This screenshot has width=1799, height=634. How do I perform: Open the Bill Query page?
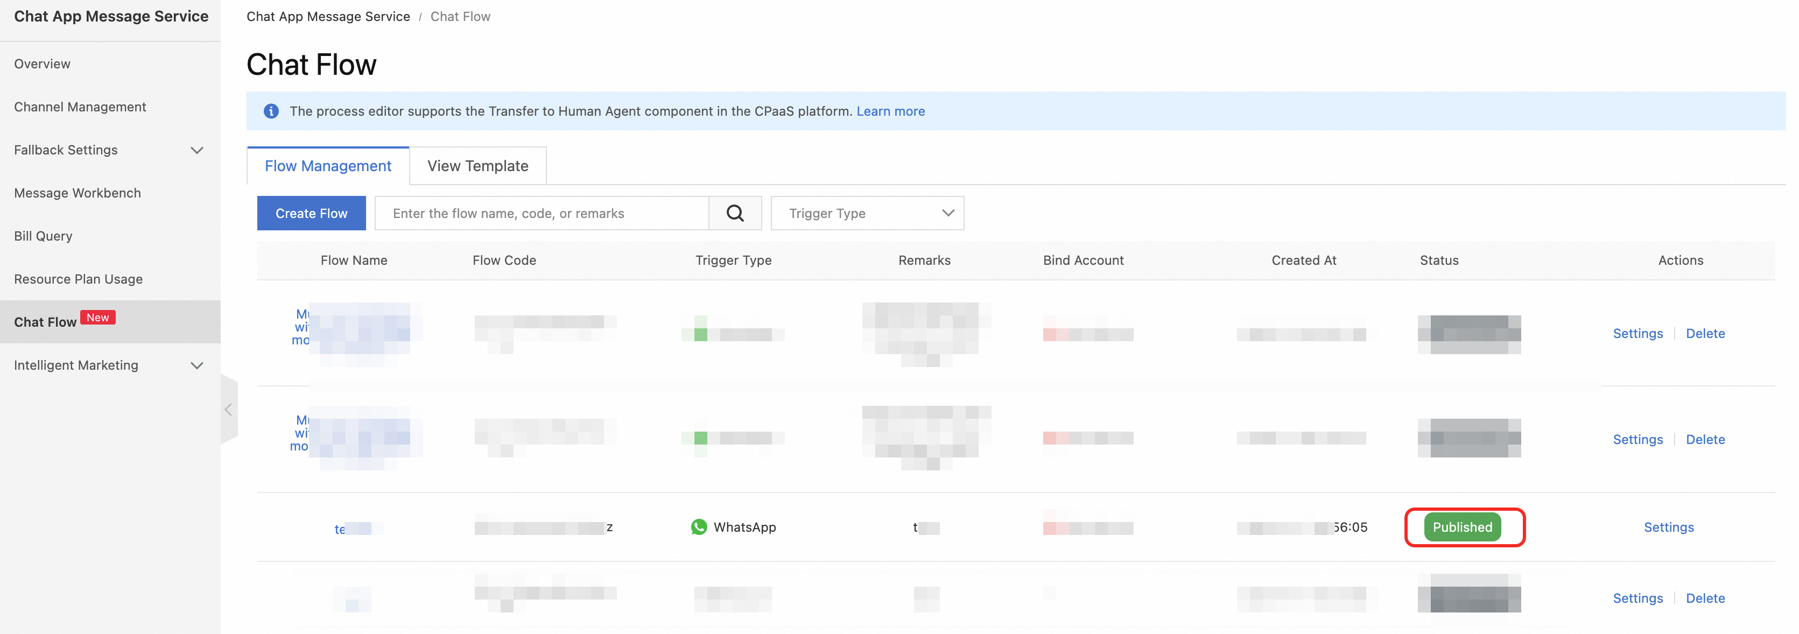pos(43,236)
